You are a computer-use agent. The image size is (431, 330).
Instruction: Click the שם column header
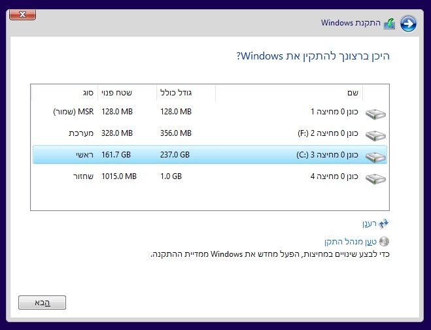tap(289, 93)
